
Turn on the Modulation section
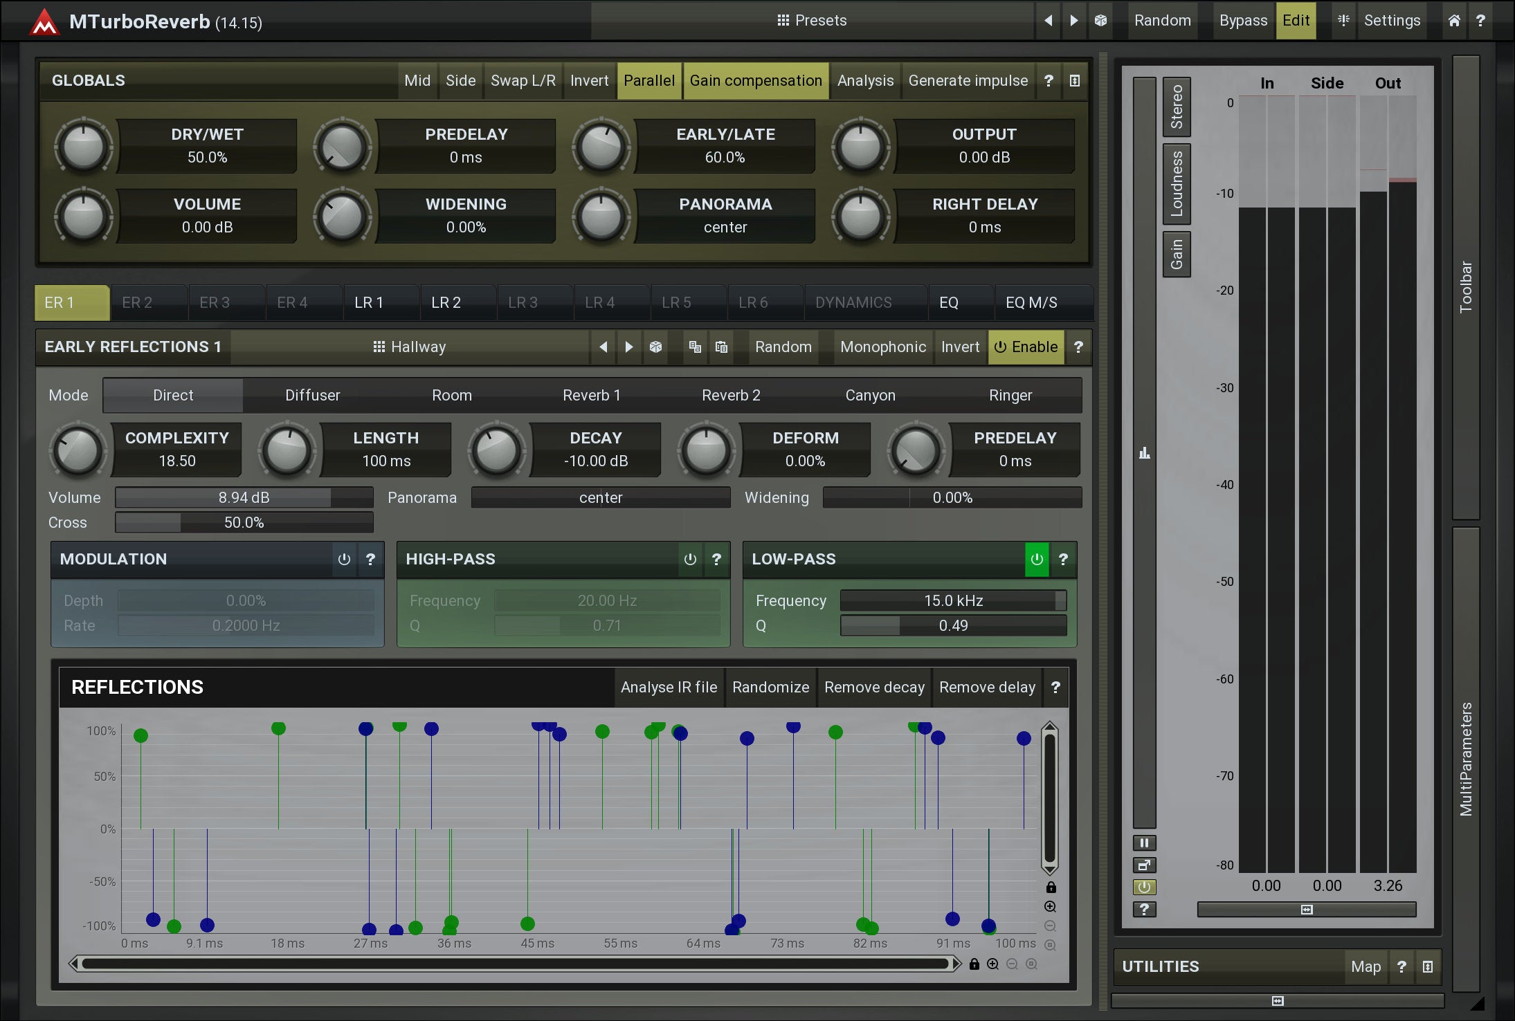click(x=344, y=559)
